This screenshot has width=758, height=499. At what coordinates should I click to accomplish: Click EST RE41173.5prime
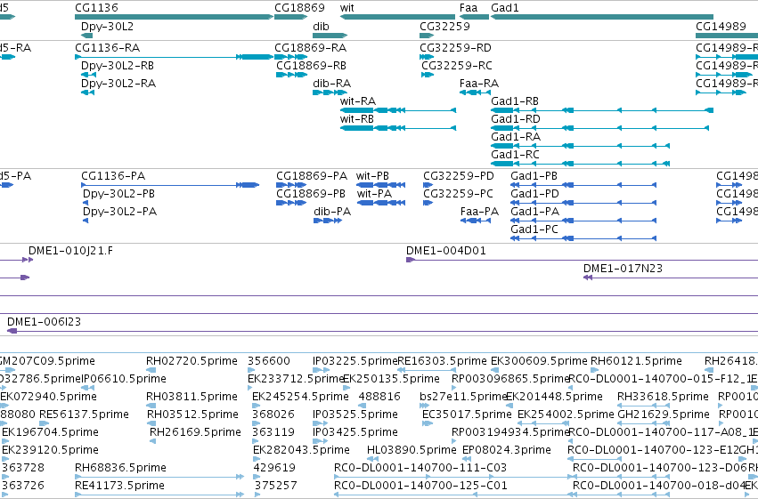click(119, 486)
